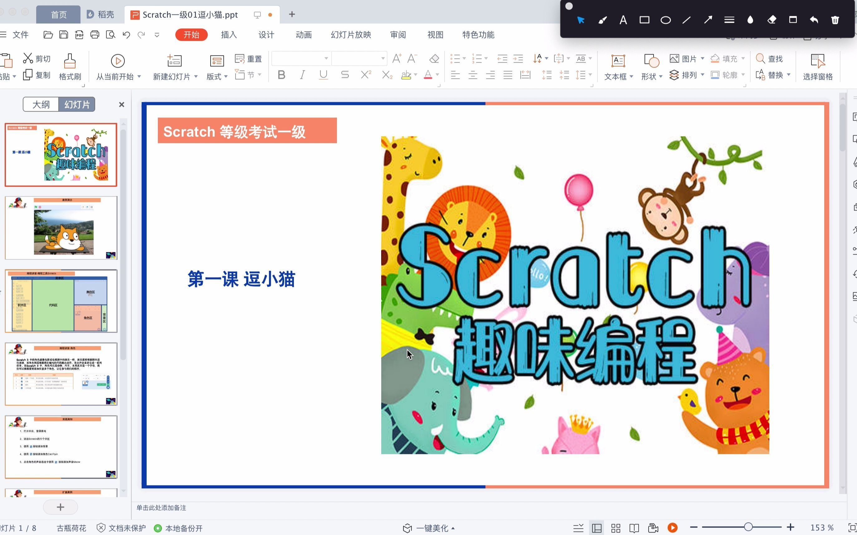Click the eraser in the annotation toolbar
Image resolution: width=857 pixels, height=535 pixels.
click(771, 20)
